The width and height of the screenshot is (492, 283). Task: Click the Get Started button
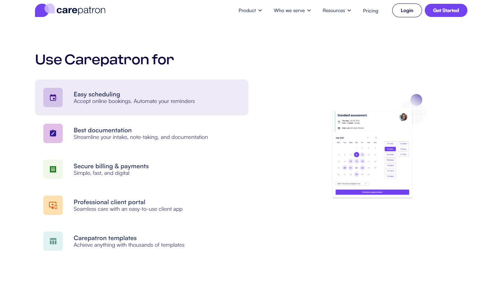click(446, 10)
